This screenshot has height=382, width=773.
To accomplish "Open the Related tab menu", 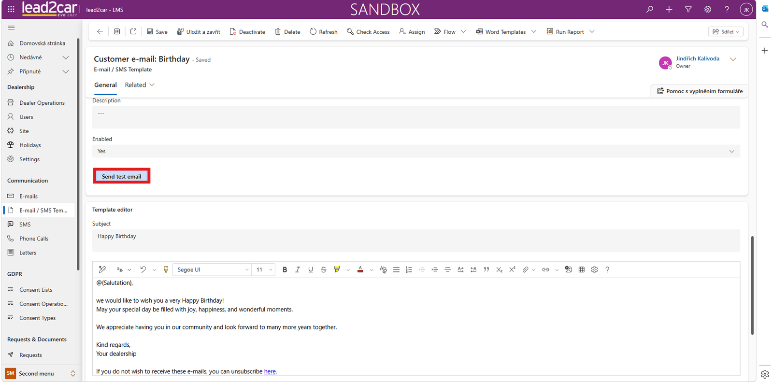I will pyautogui.click(x=140, y=85).
